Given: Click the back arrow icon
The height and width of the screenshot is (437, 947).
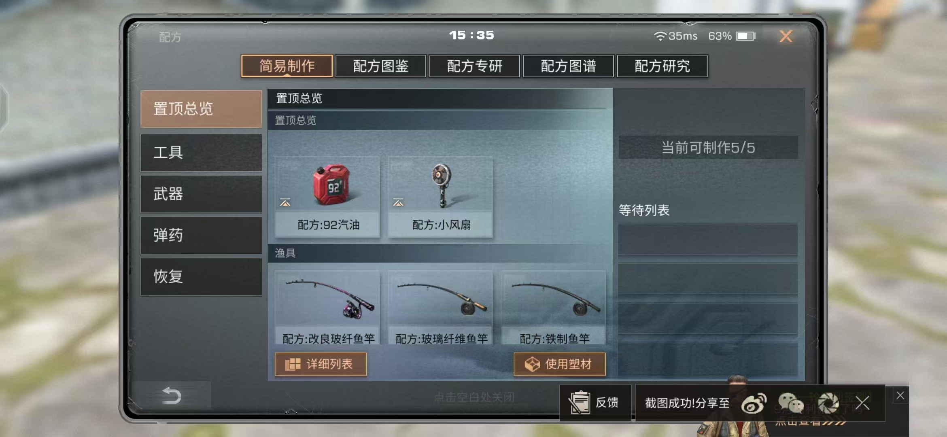Looking at the screenshot, I should (x=171, y=395).
